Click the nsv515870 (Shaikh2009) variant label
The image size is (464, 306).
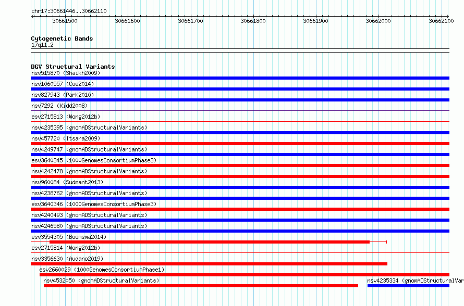click(x=66, y=73)
